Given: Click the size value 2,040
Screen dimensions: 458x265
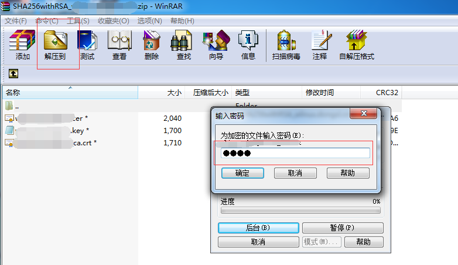Looking at the screenshot, I should pos(172,118).
